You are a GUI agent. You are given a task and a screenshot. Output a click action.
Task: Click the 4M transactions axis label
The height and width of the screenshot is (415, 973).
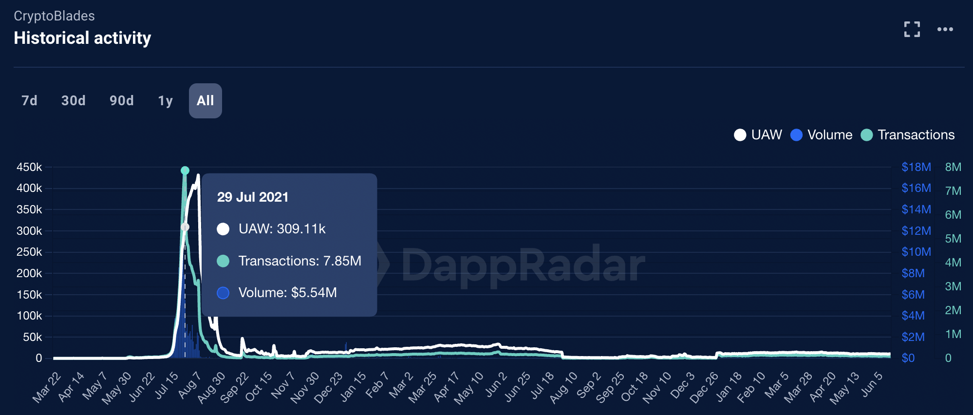tap(953, 263)
